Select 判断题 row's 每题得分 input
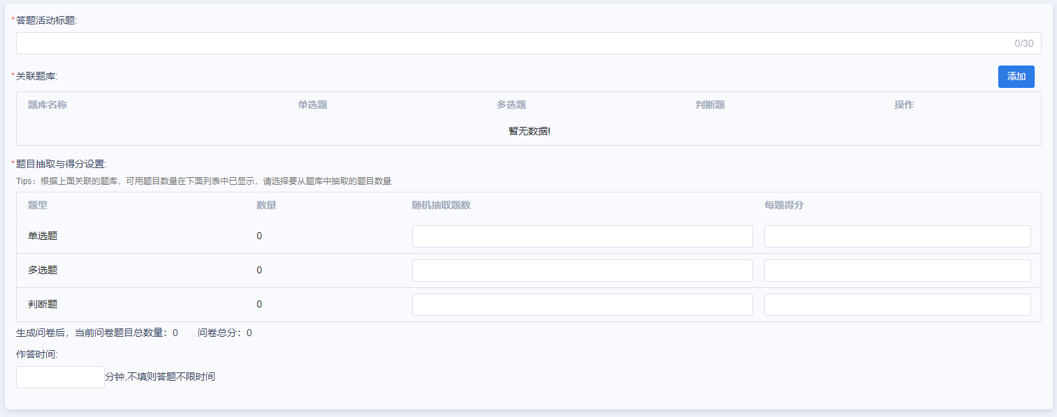The image size is (1057, 417). click(897, 305)
